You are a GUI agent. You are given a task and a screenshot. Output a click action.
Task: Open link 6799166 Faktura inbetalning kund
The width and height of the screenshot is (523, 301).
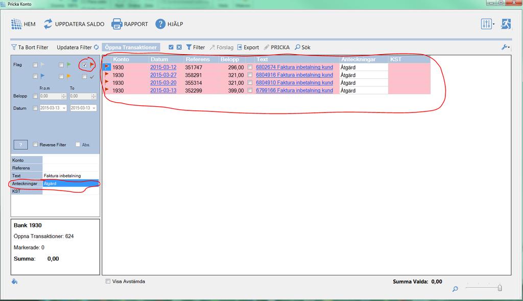(295, 90)
